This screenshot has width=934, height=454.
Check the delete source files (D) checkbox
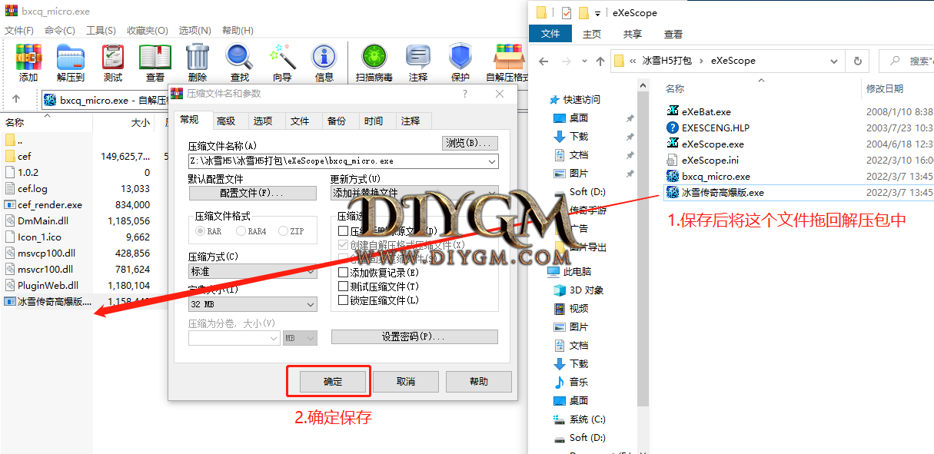coord(344,230)
